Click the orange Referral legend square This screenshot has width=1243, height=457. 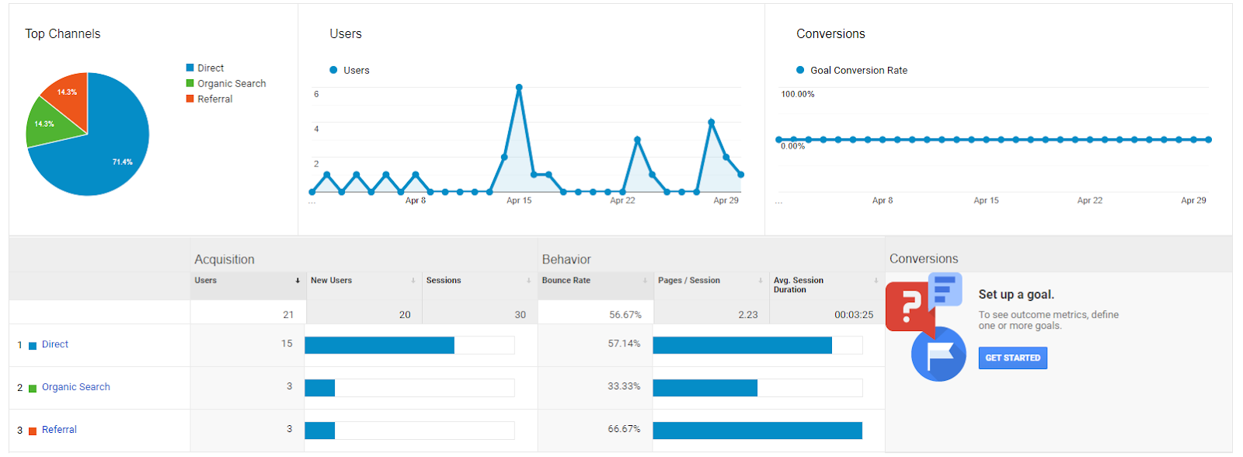point(190,99)
